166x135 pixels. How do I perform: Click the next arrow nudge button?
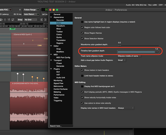click(45, 20)
